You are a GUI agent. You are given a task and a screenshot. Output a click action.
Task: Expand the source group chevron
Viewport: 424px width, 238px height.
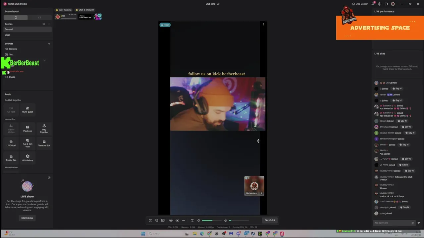pos(44,60)
